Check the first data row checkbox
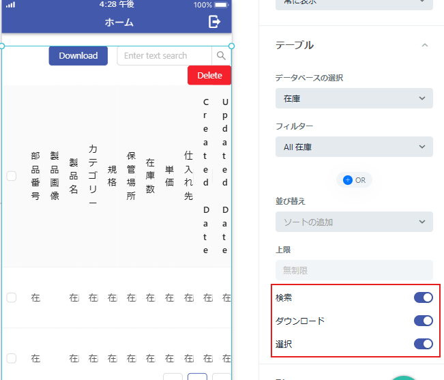Viewport: 444px width, 380px height. pos(12,297)
